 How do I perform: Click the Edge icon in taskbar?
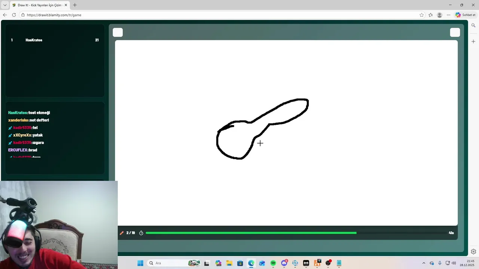[251, 263]
